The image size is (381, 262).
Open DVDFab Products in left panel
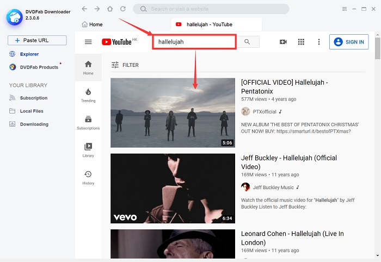coord(34,67)
